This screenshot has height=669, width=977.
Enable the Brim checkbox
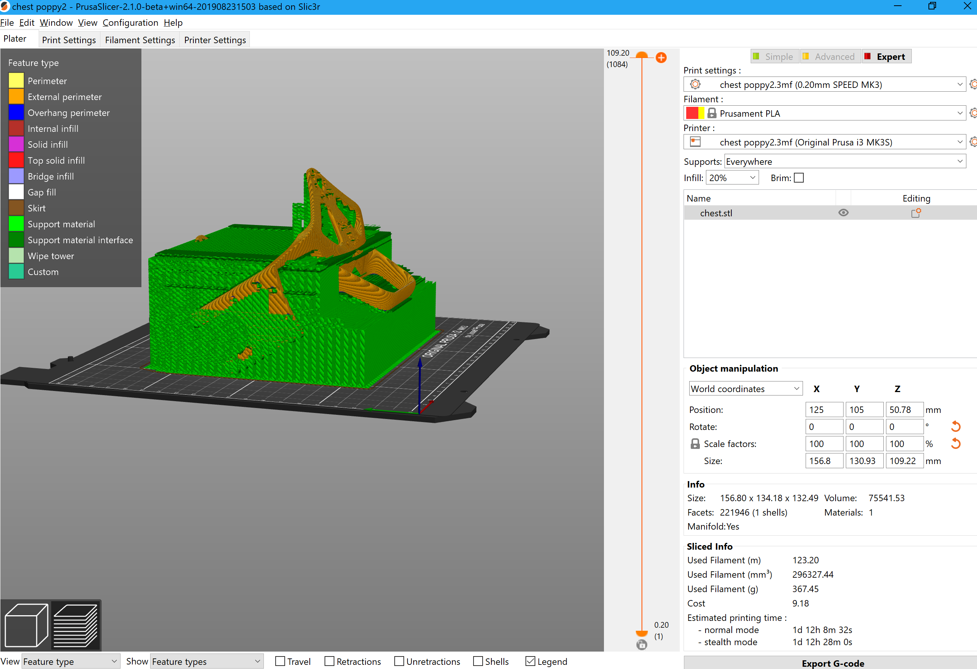pyautogui.click(x=799, y=178)
